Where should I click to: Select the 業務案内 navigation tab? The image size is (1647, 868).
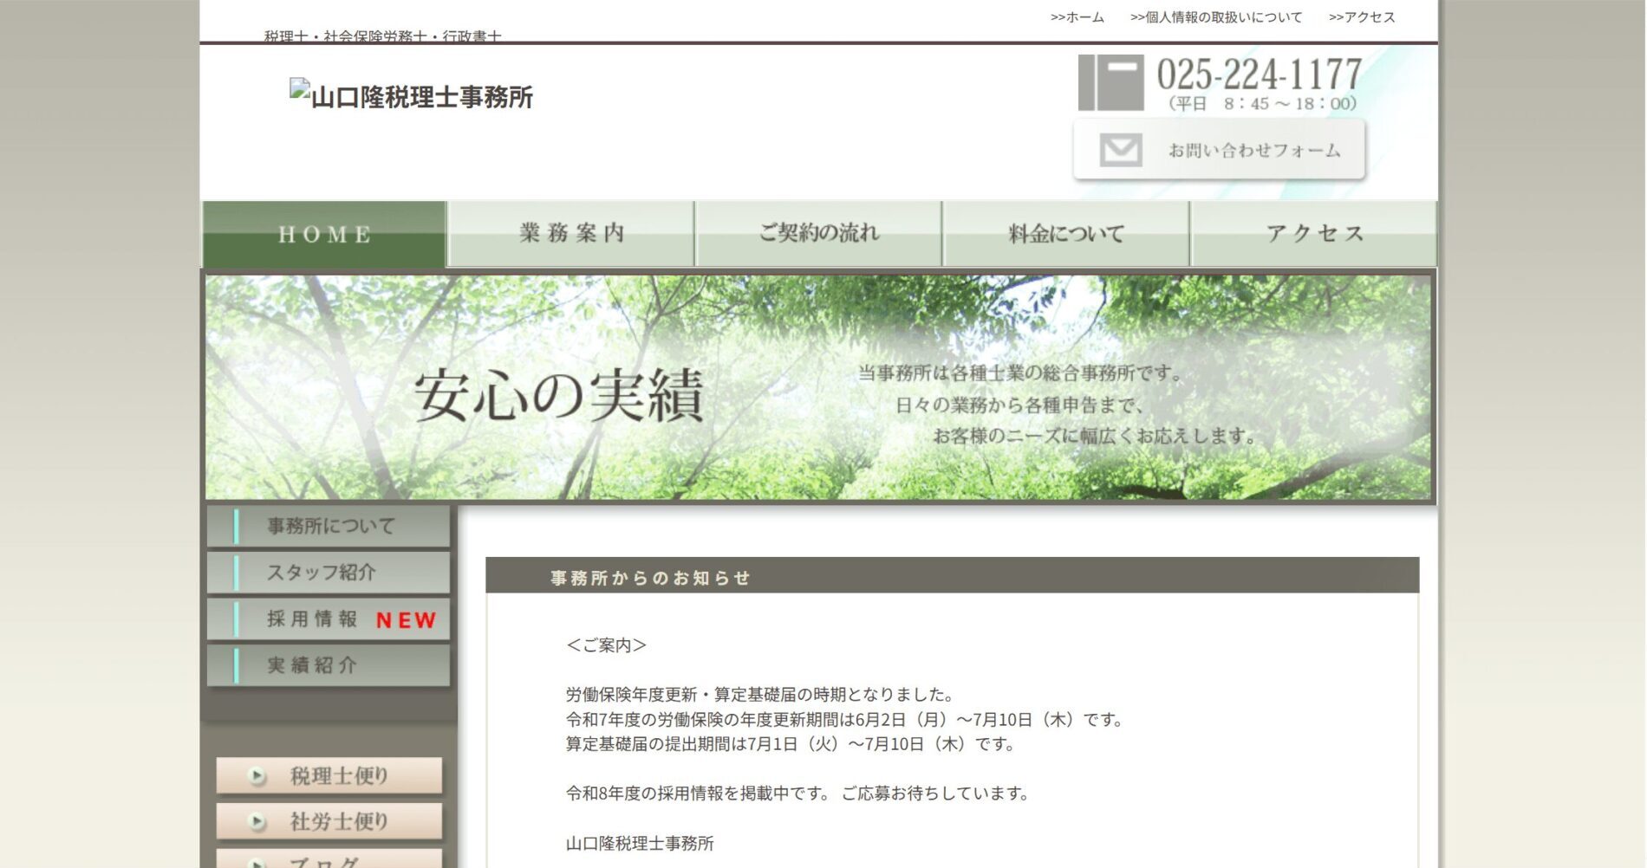(571, 234)
